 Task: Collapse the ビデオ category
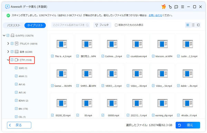(x=8, y=60)
